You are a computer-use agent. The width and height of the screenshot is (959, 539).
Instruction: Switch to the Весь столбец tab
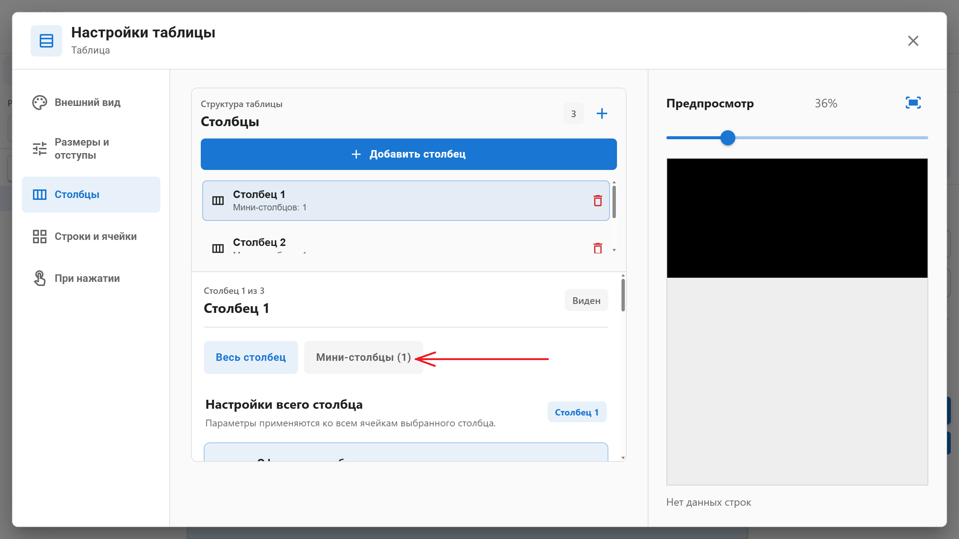click(x=251, y=357)
